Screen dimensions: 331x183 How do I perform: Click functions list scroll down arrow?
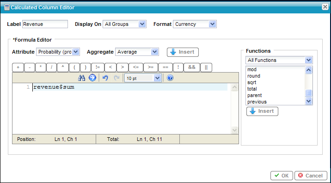308,101
